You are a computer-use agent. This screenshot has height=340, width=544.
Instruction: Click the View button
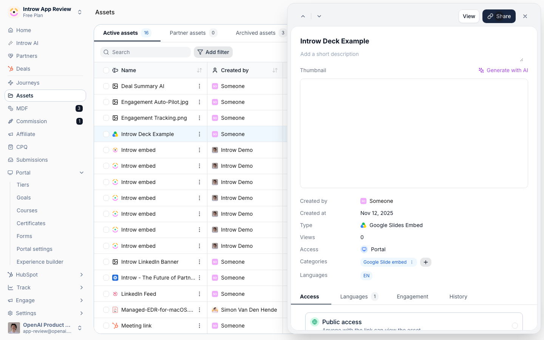[469, 16]
